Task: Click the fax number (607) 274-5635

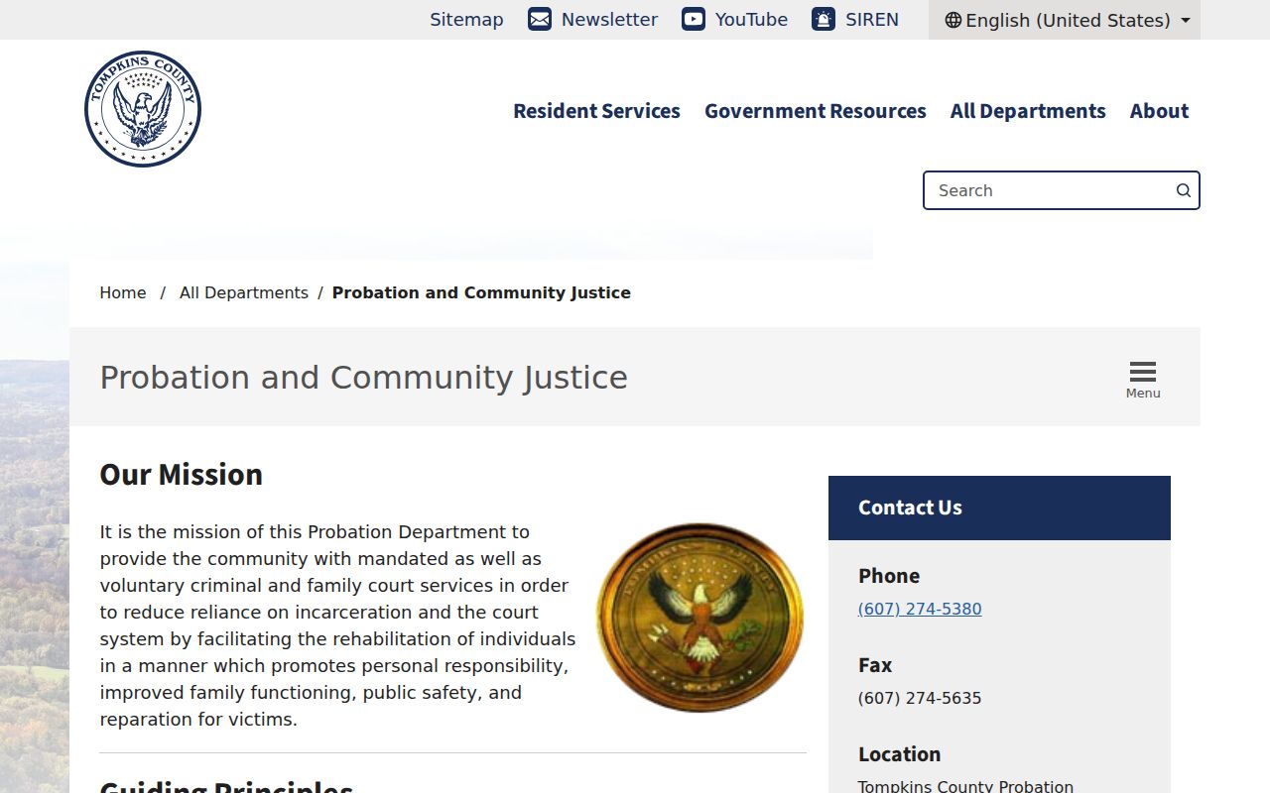Action: (x=920, y=698)
